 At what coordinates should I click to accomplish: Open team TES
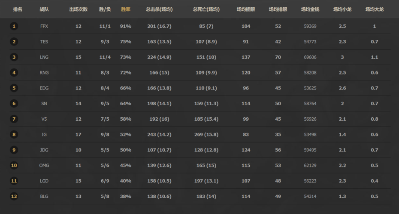(44, 42)
